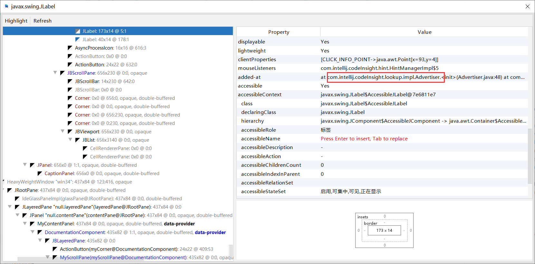
Task: Click the declaringClass javax.swing.JLabel value
Action: [343, 112]
